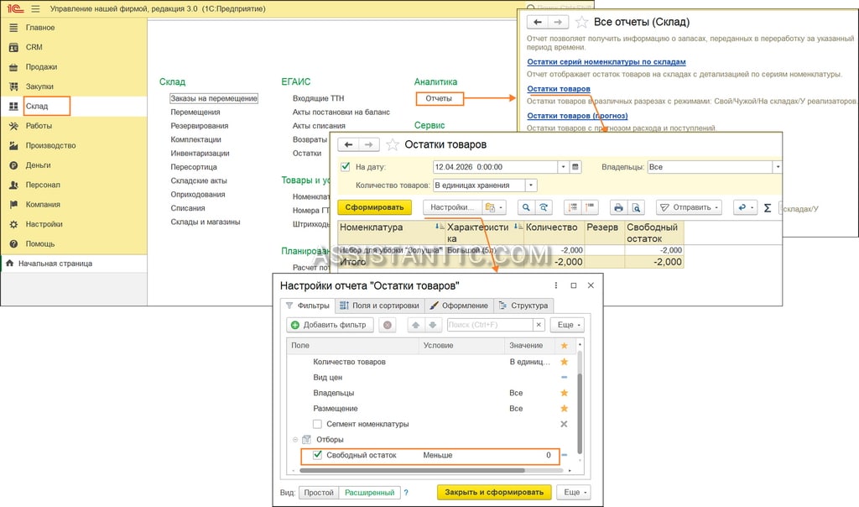Open the Остатки товаров (прогноз) link
The width and height of the screenshot is (859, 507).
click(x=577, y=116)
